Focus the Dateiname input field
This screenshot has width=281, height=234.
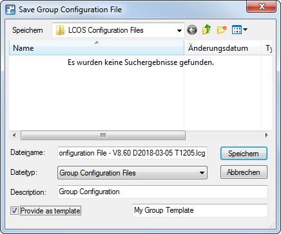pos(132,153)
